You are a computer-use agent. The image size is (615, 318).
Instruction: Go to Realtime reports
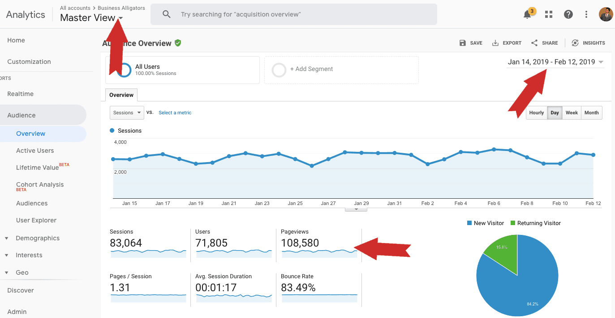coord(21,94)
